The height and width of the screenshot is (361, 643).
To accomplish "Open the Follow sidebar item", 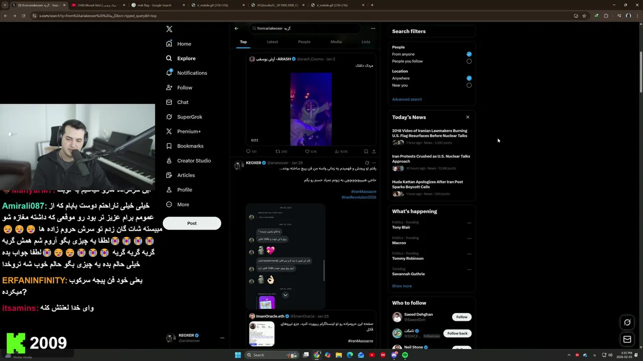I will pyautogui.click(x=179, y=87).
